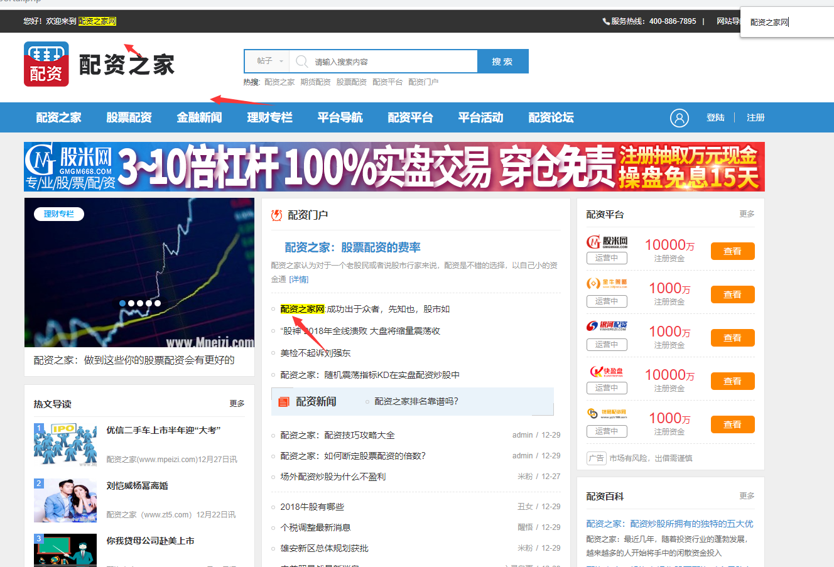This screenshot has height=567, width=834.
Task: Open 金融新闻 nav menu item
Action: [200, 117]
